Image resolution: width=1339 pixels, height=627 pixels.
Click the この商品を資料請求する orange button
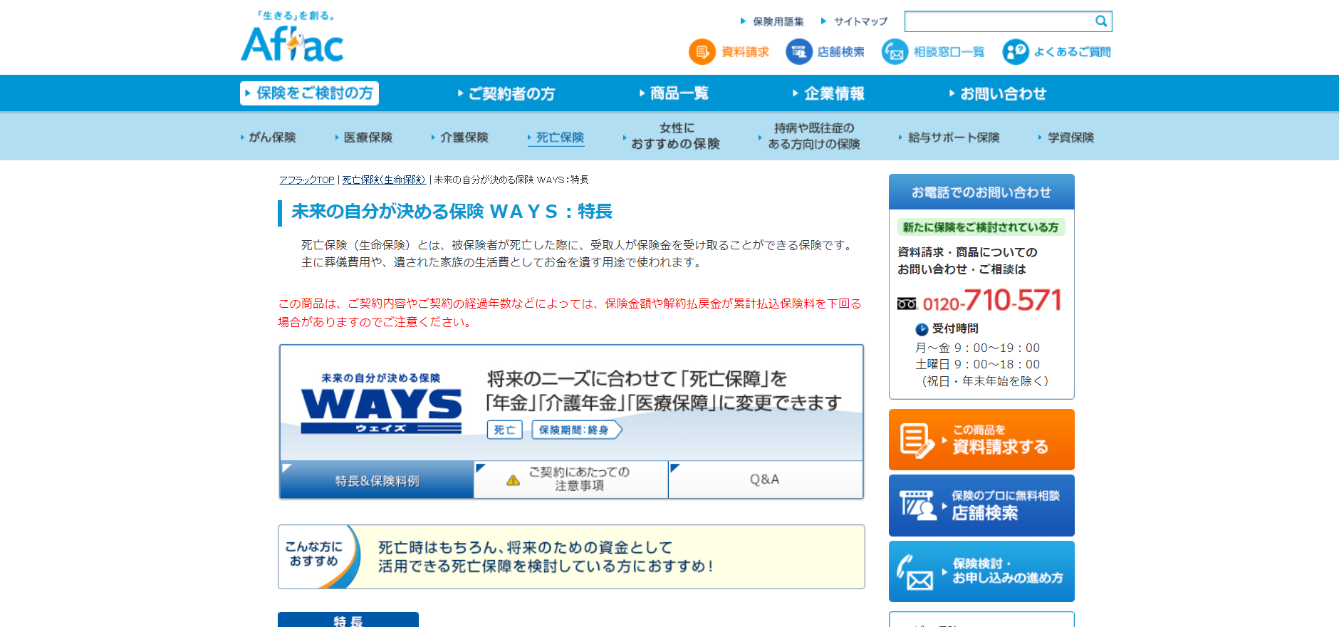(981, 440)
